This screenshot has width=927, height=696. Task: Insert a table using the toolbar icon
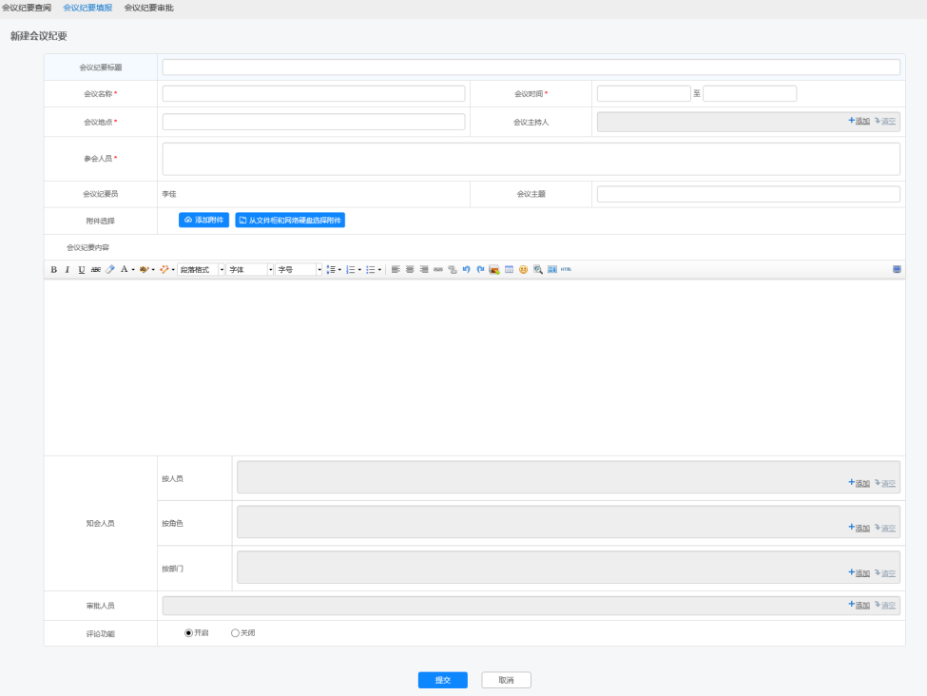point(509,270)
